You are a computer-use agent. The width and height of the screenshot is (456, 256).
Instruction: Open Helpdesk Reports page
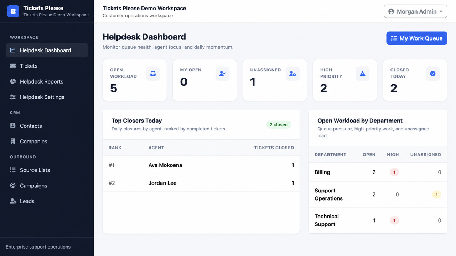pyautogui.click(x=47, y=81)
